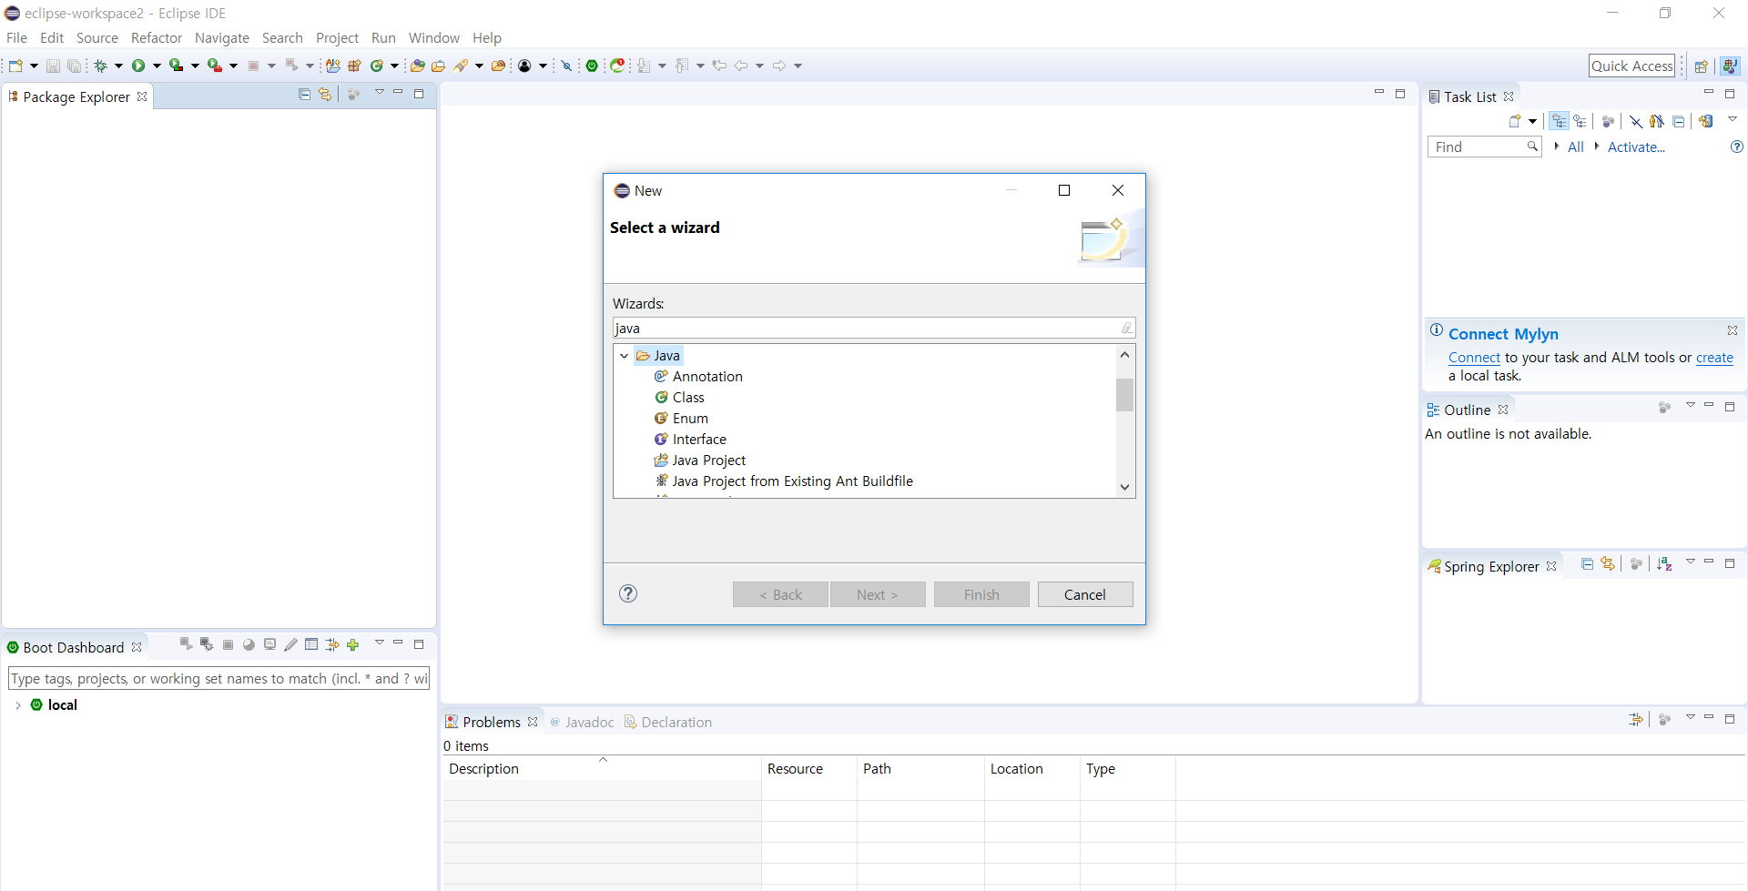Viewport: 1748px width, 891px height.
Task: Click Synchronize Changed icon in Task List
Action: [1706, 121]
